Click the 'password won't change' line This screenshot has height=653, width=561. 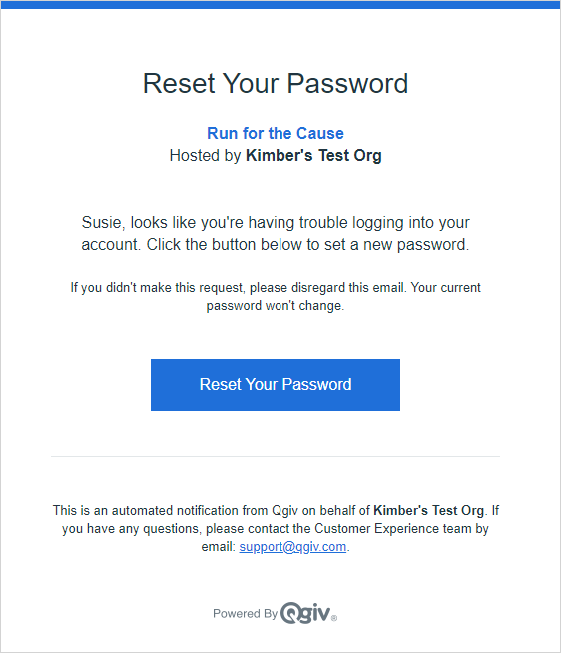(276, 306)
